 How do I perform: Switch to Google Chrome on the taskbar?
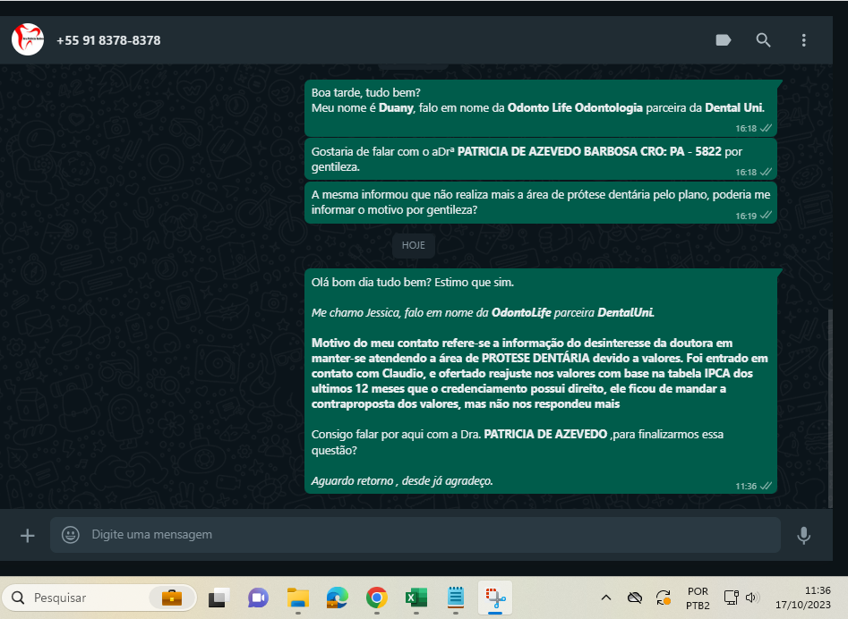coord(376,598)
